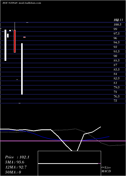Click the 102.11 top price label
The height and width of the screenshot is (176, 126).
tap(118, 20)
